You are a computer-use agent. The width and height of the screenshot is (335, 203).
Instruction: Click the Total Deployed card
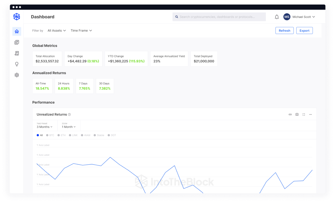point(204,59)
